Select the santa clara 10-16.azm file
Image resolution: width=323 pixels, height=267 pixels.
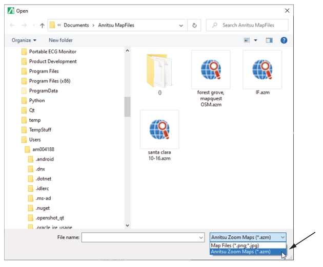click(159, 130)
